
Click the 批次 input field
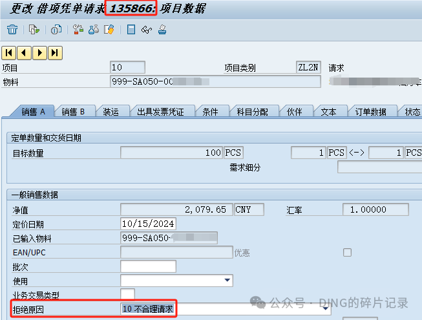point(148,266)
